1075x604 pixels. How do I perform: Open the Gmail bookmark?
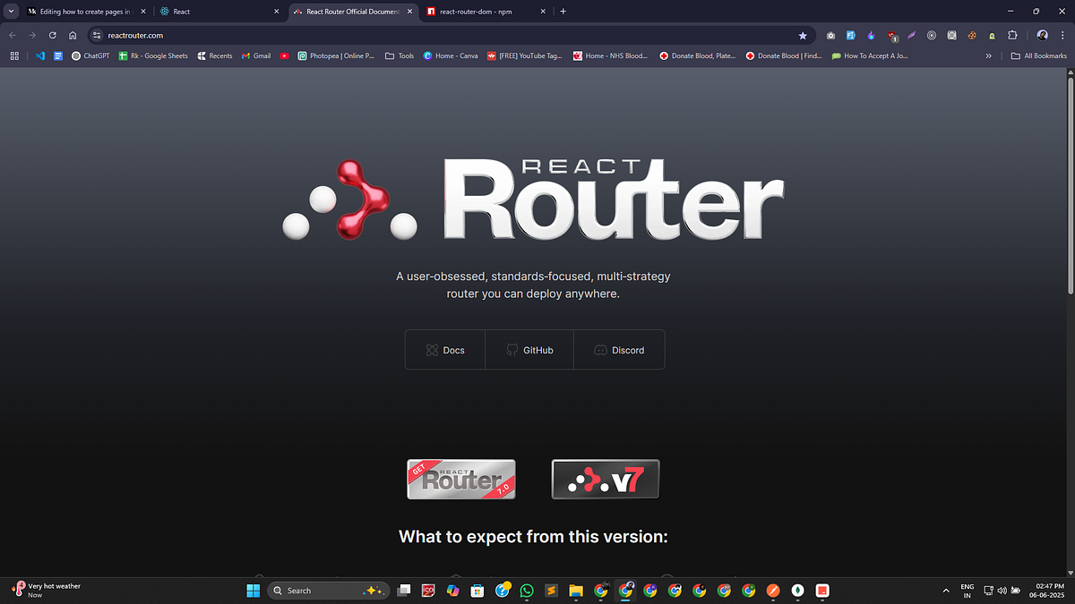point(256,55)
